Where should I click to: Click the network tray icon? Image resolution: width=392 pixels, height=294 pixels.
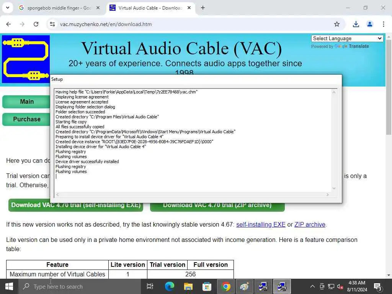coord(331,286)
